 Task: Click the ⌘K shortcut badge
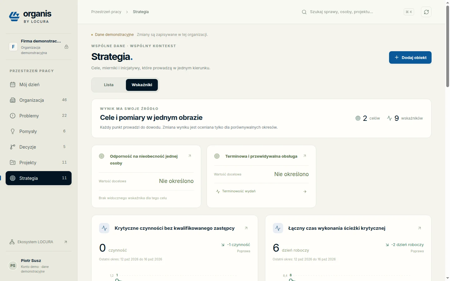coord(409,12)
